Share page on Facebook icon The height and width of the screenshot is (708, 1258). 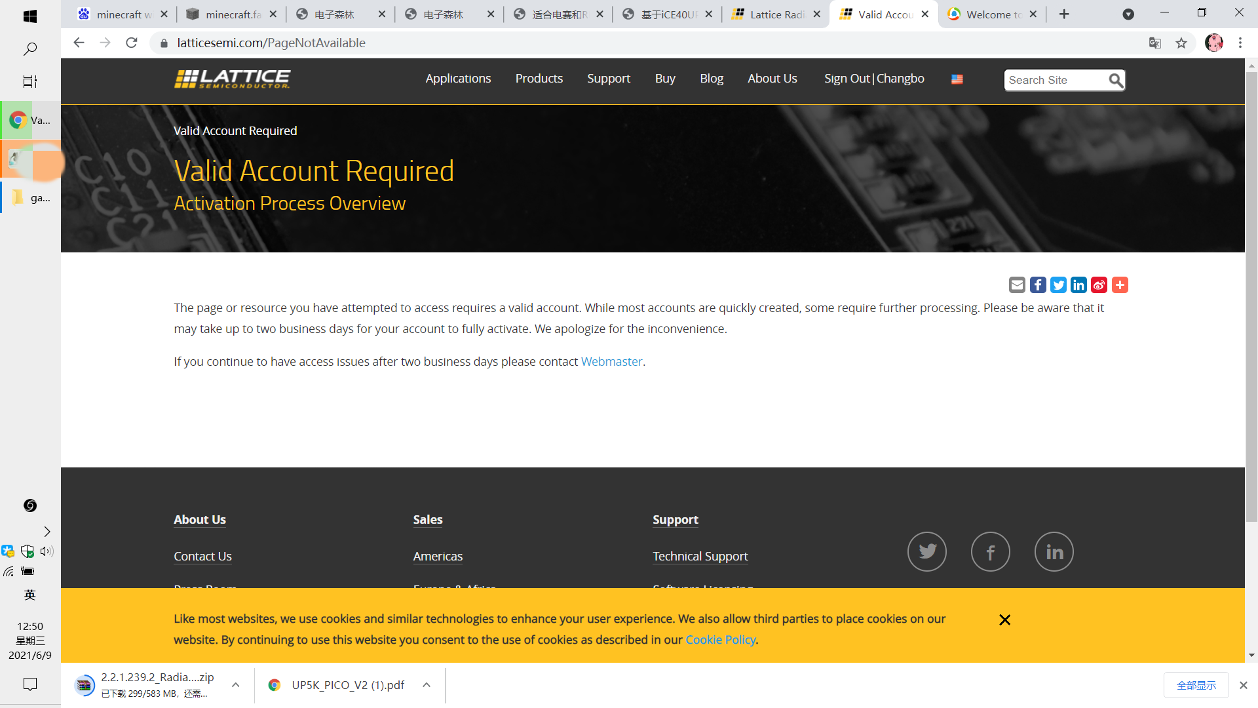pyautogui.click(x=1038, y=285)
